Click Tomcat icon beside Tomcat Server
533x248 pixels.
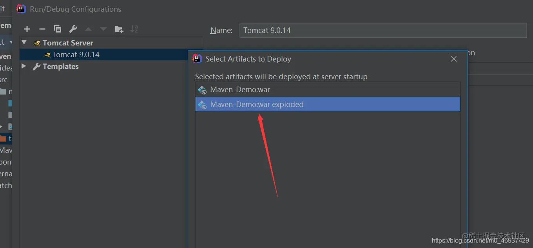[x=37, y=43]
